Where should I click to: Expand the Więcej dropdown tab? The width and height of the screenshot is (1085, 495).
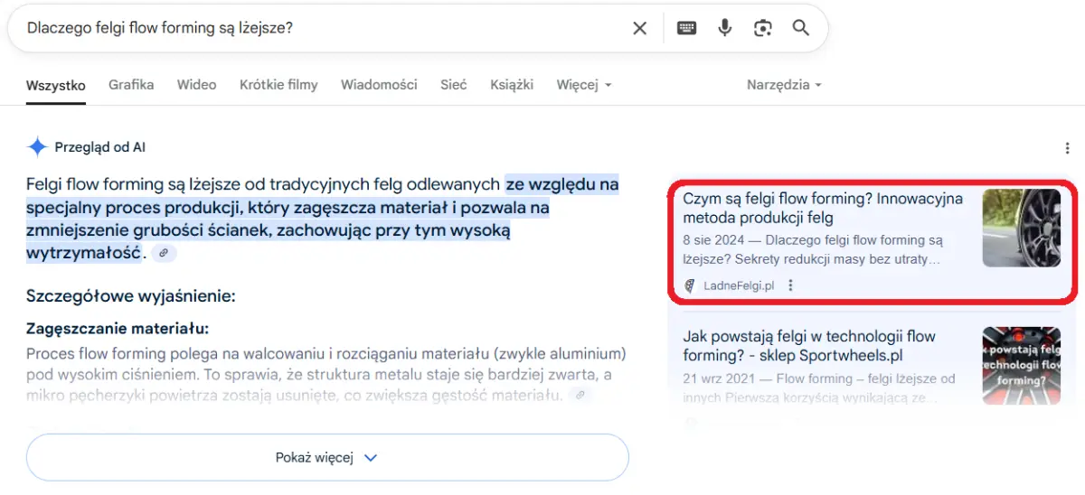pyautogui.click(x=583, y=85)
